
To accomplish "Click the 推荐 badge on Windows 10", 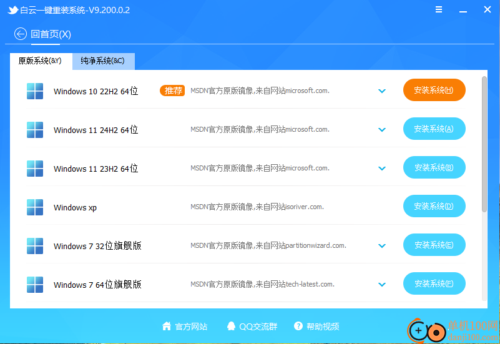I will [172, 91].
